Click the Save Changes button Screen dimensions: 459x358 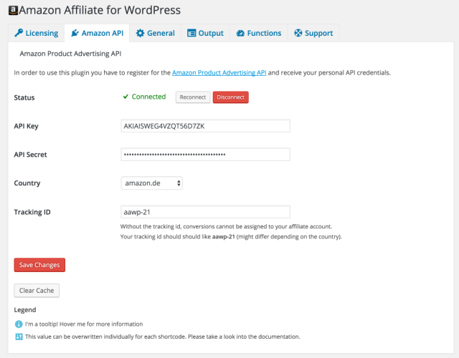tap(39, 265)
